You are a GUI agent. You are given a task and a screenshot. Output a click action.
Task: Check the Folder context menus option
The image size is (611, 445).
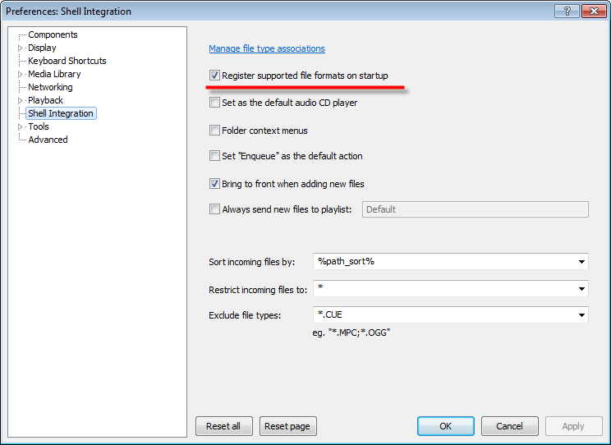(x=215, y=131)
